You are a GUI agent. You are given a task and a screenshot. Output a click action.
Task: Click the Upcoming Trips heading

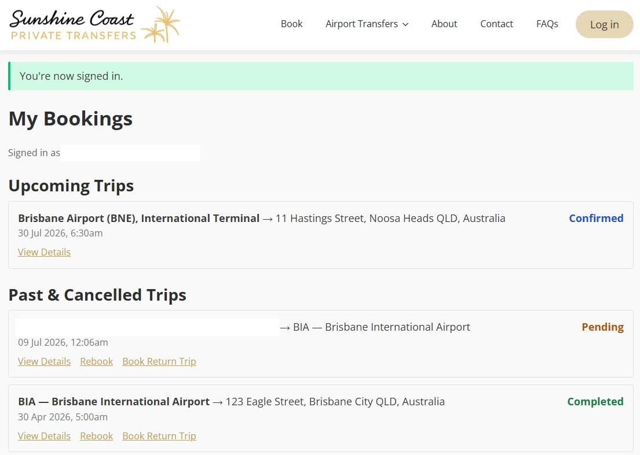pyautogui.click(x=71, y=186)
